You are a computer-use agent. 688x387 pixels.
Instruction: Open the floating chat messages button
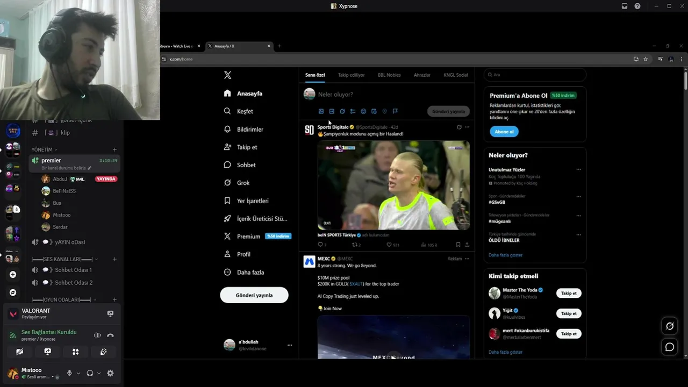tap(670, 347)
